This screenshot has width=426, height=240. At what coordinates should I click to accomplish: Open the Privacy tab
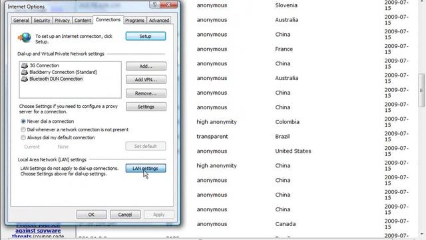coord(62,21)
